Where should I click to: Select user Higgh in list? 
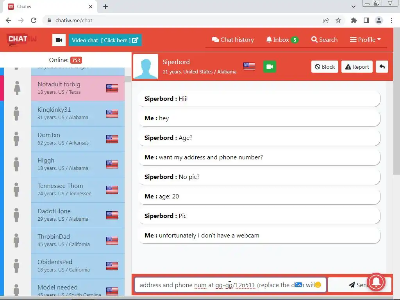click(78, 164)
